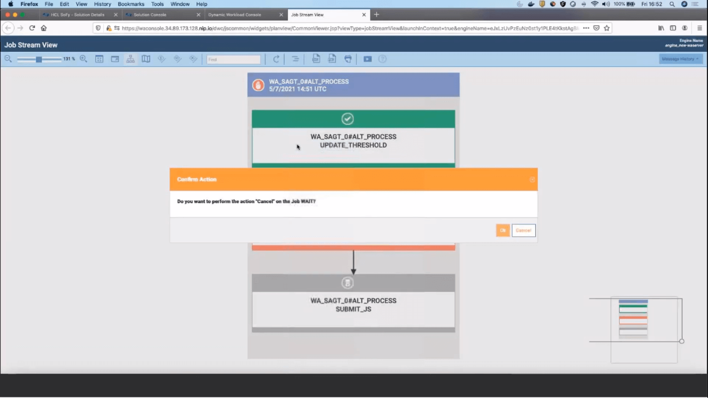
Task: Toggle the zoom in magnifier control
Action: [83, 59]
